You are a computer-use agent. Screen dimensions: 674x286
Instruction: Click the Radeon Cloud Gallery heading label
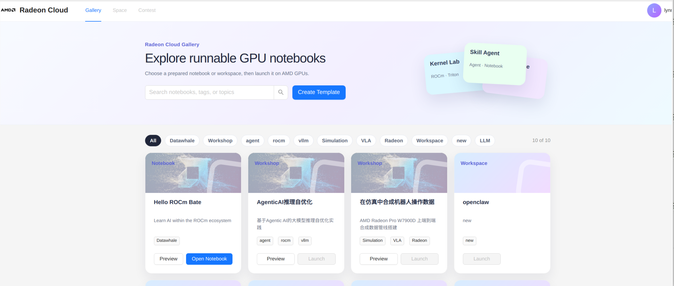[x=172, y=45]
